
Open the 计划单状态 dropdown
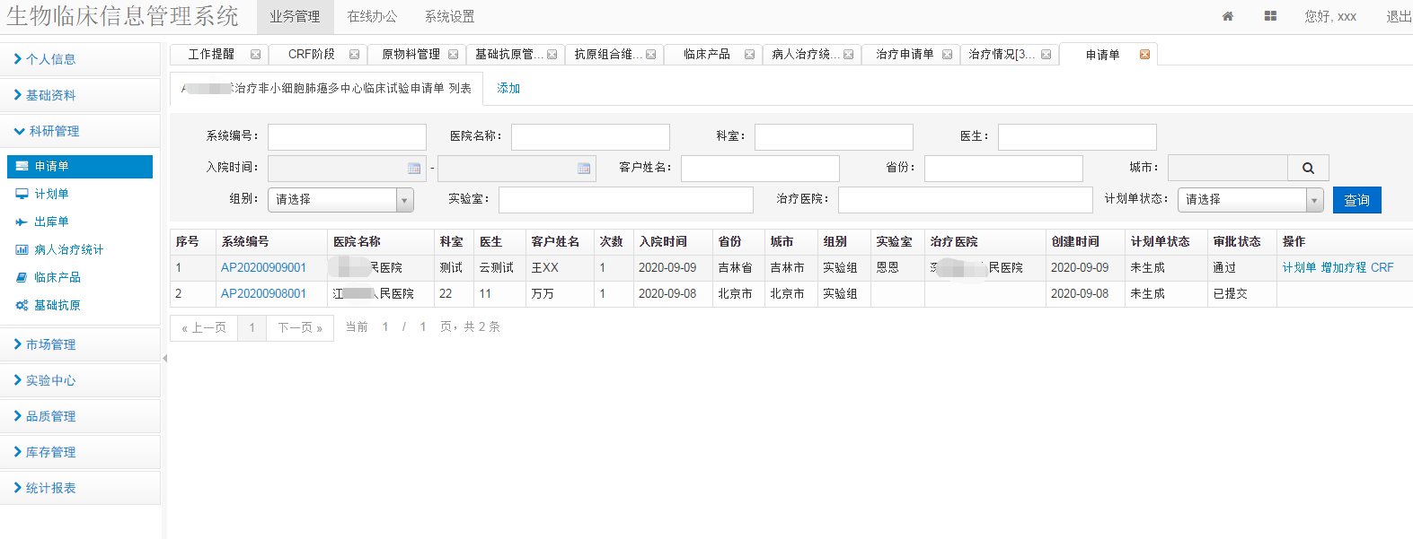1250,199
